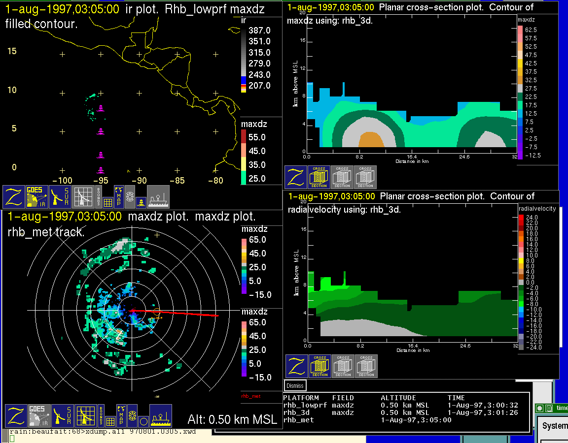Click the active yellow Cross Section icon under the maxdz contour plot

[x=319, y=177]
